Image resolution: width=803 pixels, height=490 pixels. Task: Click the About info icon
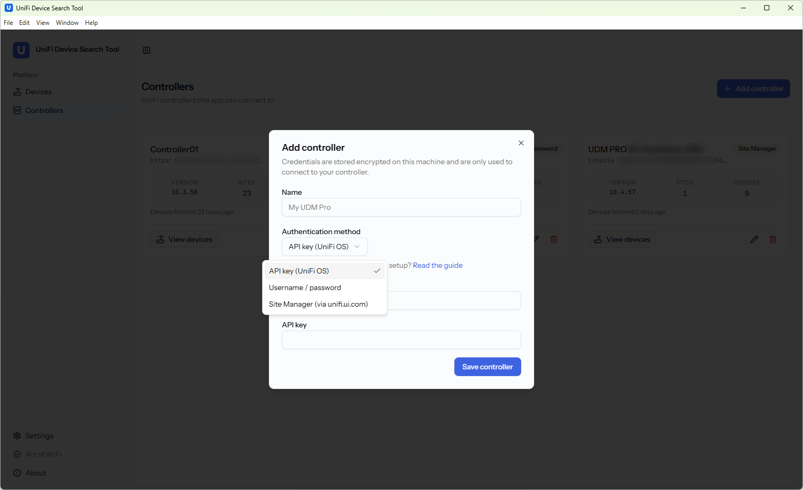17,473
